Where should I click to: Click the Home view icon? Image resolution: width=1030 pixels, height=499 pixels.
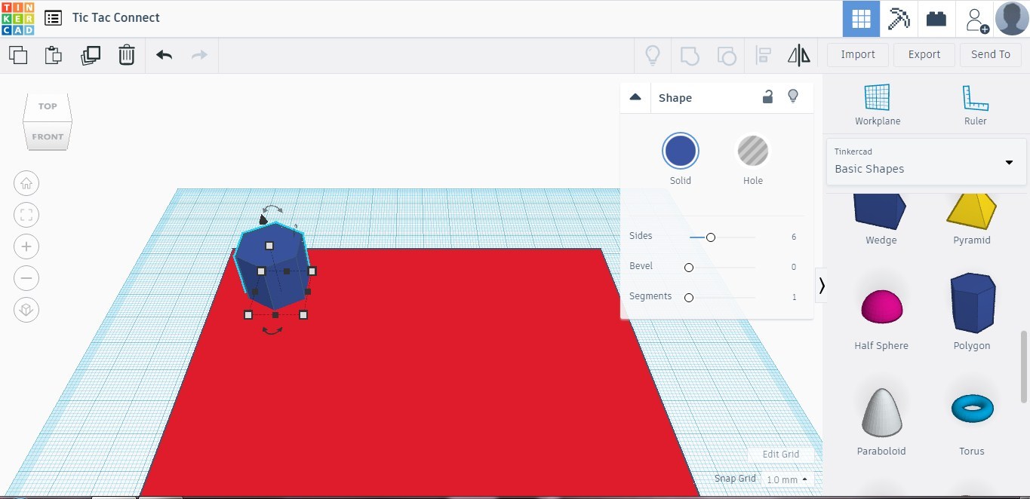click(26, 183)
